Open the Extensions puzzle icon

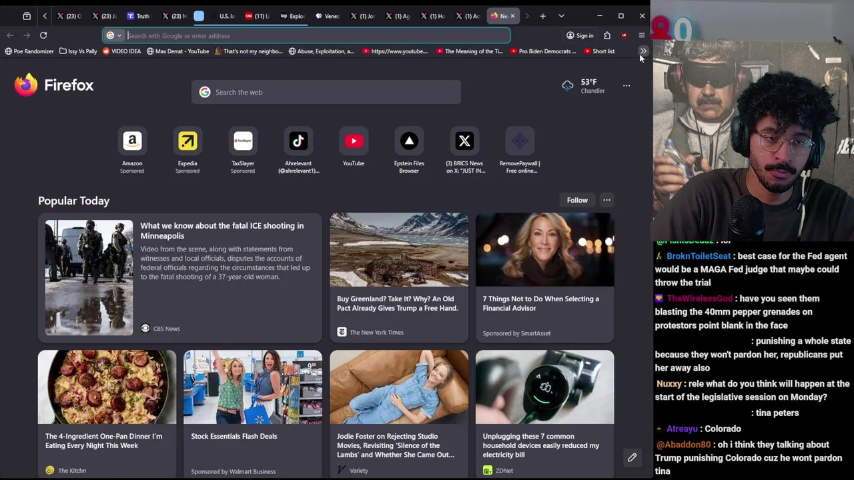pos(607,35)
